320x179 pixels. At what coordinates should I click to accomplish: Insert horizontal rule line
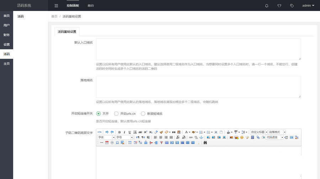pos(102,143)
